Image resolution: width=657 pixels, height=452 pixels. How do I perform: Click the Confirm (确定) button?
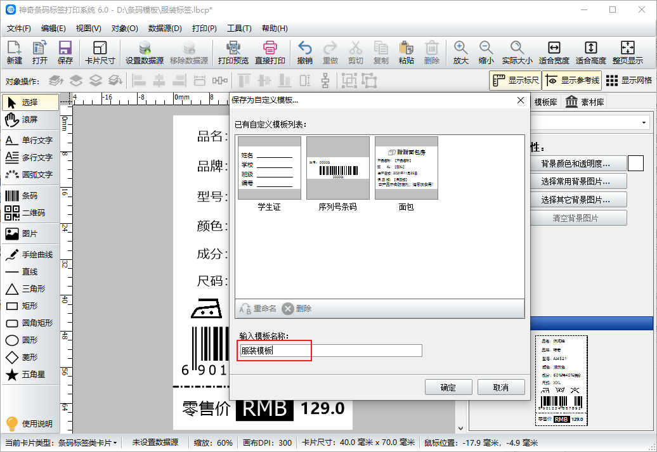pyautogui.click(x=448, y=387)
